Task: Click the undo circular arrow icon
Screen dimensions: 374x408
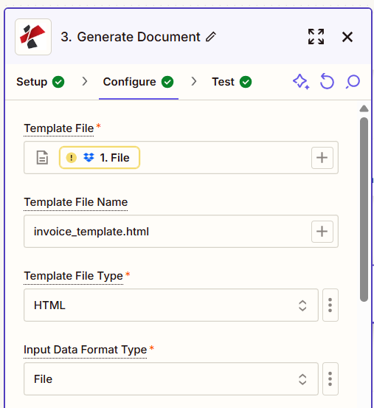Action: [x=327, y=81]
